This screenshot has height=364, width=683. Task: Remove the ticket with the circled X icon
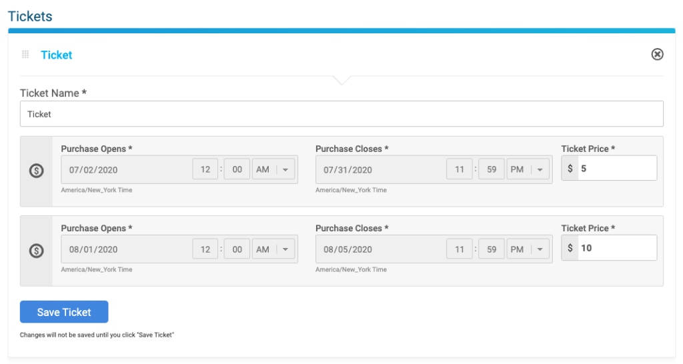pyautogui.click(x=657, y=55)
